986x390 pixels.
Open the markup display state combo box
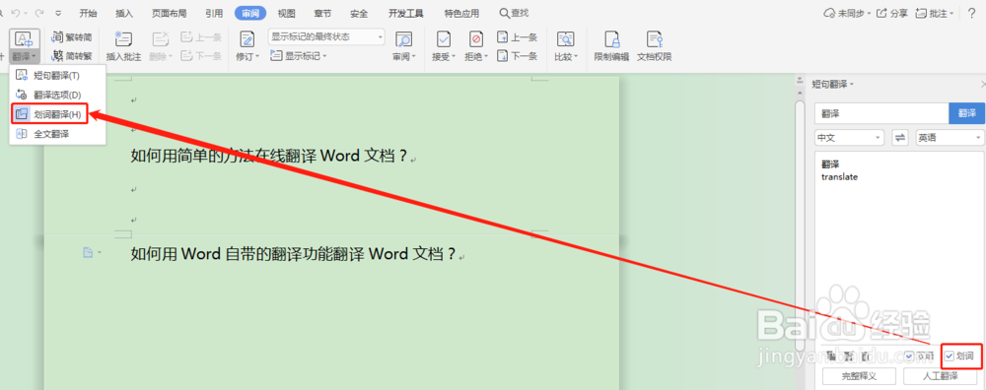pos(326,37)
